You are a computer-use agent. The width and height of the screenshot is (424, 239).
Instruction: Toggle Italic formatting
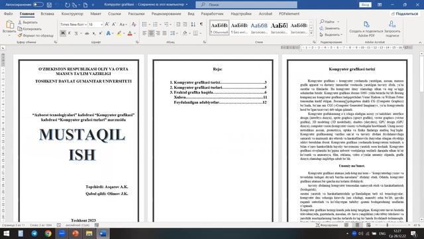pyautogui.click(x=70, y=33)
